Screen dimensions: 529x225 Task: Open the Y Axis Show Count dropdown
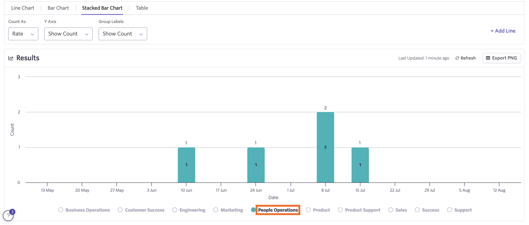point(68,34)
